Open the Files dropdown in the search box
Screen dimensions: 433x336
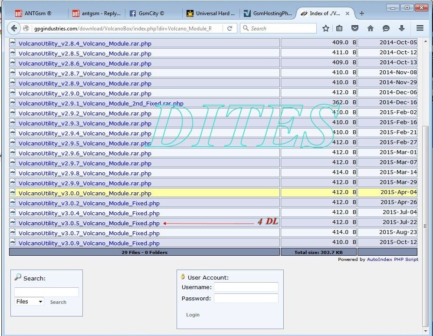pyautogui.click(x=29, y=301)
